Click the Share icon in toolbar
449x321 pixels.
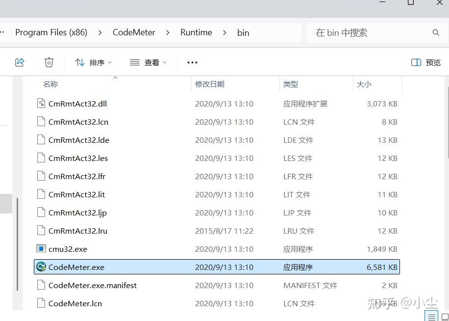click(x=20, y=62)
